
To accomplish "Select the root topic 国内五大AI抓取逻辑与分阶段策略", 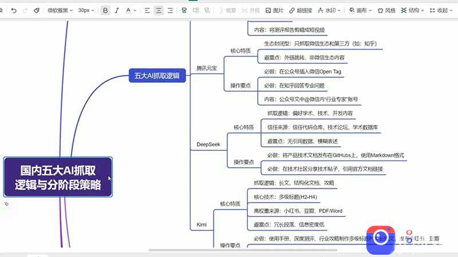I will [58, 177].
